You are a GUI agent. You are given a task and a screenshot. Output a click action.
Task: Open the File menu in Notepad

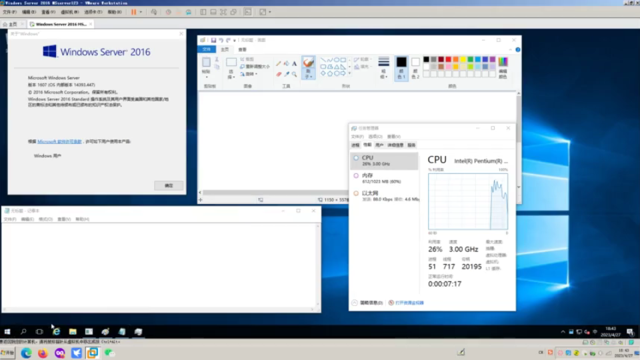pos(10,219)
